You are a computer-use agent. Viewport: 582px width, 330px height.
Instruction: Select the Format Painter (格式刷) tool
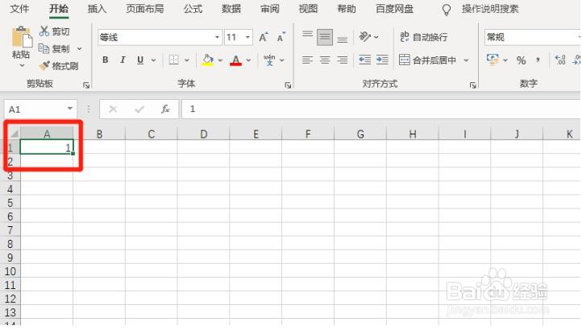(59, 66)
